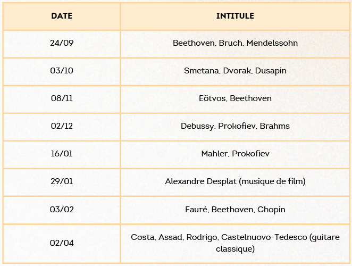Select the 03/02 date cell
352x266 pixels.
coord(62,210)
